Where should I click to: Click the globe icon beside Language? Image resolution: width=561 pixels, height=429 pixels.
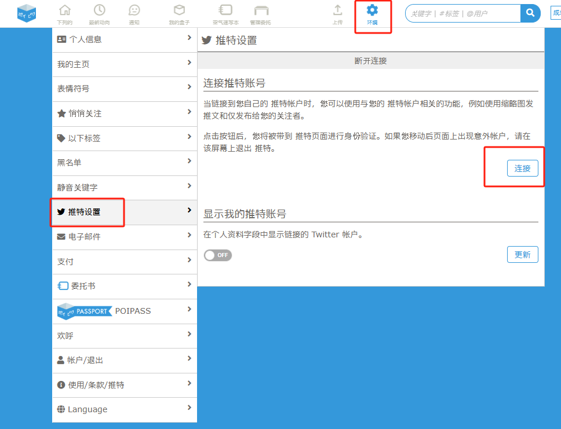[x=61, y=409]
